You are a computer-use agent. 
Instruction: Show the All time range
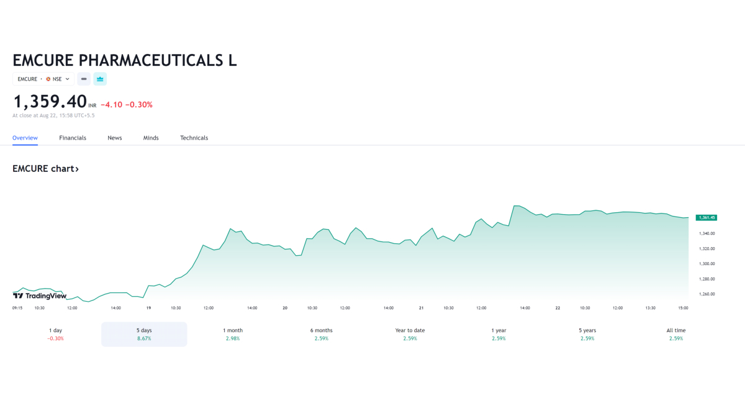click(676, 334)
